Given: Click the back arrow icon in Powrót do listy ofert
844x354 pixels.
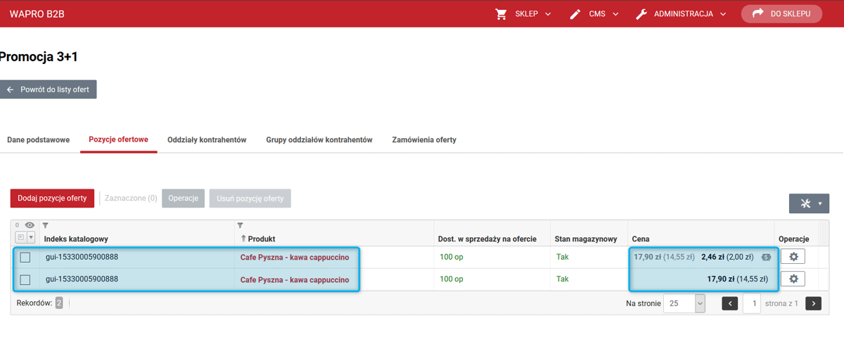Looking at the screenshot, I should 10,90.
